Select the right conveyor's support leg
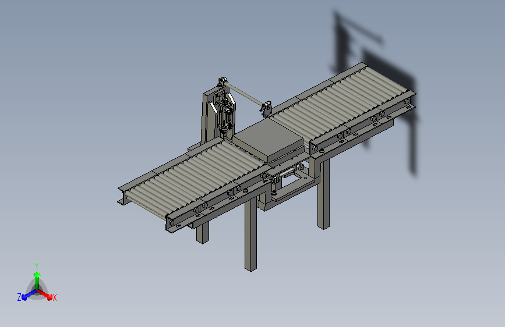Viewport: 505px width, 327px height. pos(323,193)
